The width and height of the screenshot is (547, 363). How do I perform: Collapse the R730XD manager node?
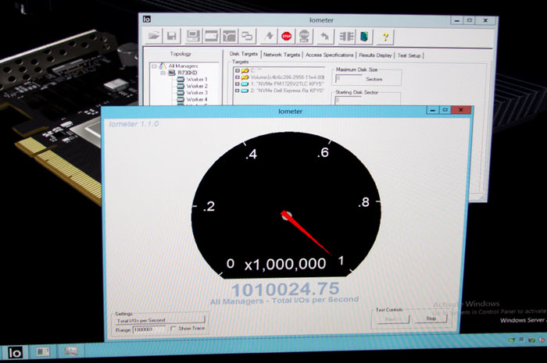tap(163, 73)
